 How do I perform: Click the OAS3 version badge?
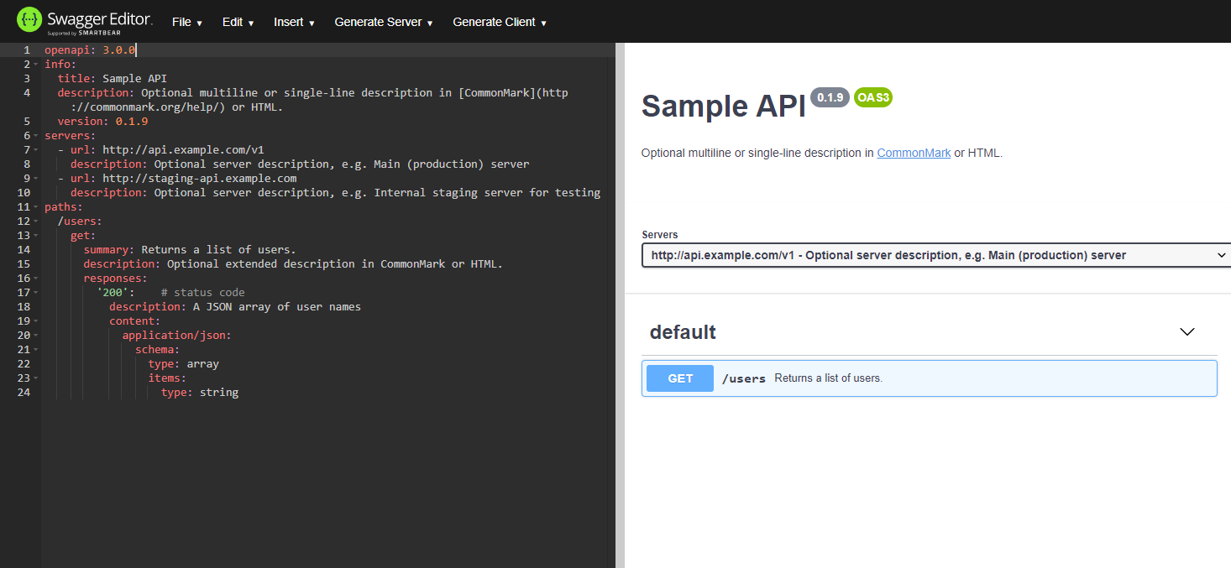coord(873,97)
